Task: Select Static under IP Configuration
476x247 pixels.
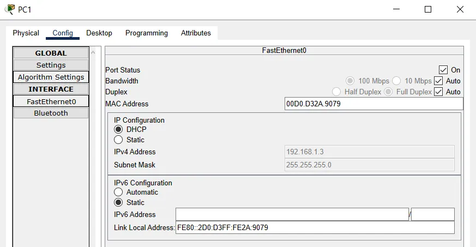Action: coord(118,140)
